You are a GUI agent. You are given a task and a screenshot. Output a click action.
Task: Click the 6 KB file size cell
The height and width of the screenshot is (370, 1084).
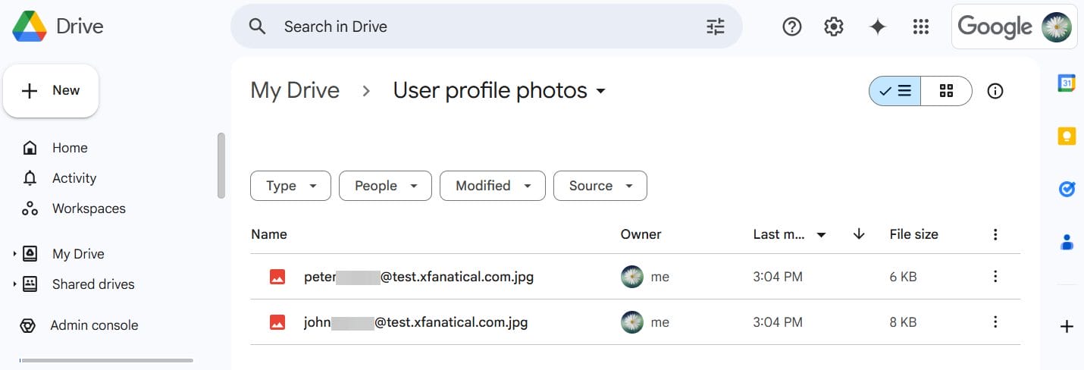903,277
